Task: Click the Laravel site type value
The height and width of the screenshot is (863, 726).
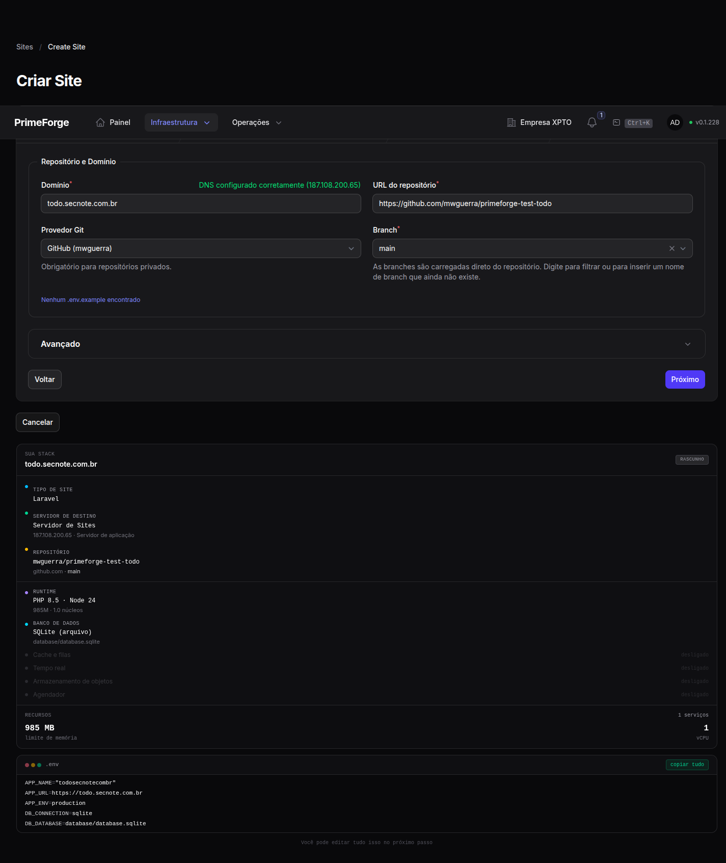Action: pyautogui.click(x=46, y=499)
